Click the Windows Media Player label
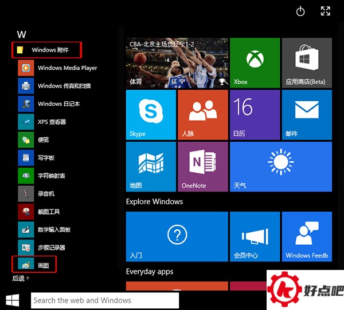 click(x=67, y=68)
